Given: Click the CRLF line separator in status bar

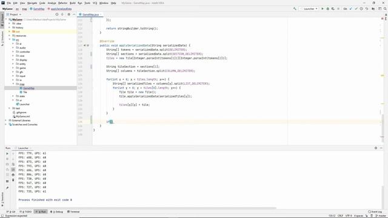Looking at the screenshot, I should click(x=340, y=216).
